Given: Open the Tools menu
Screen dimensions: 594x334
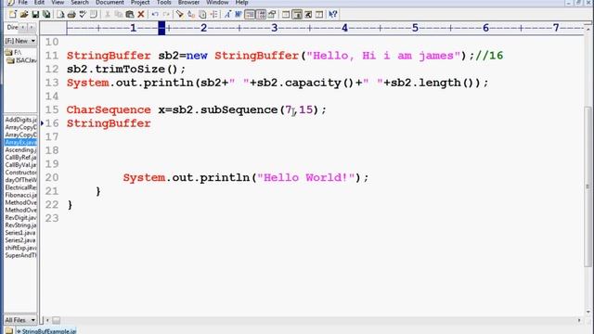Looking at the screenshot, I should (x=164, y=3).
